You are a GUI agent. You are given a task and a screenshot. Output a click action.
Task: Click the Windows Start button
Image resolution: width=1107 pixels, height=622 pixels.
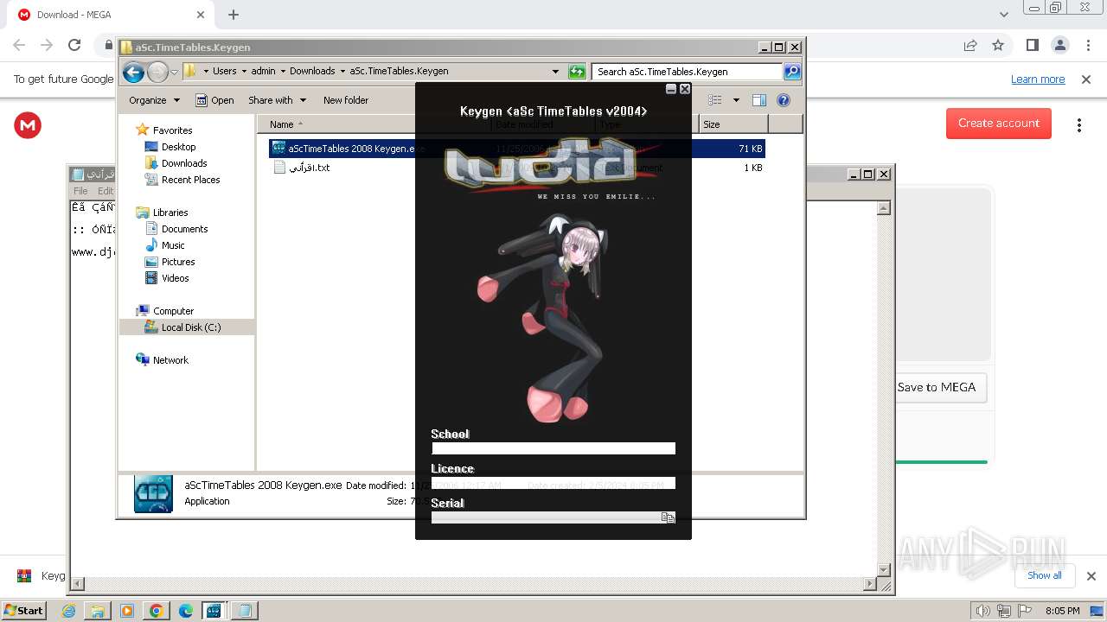click(24, 610)
